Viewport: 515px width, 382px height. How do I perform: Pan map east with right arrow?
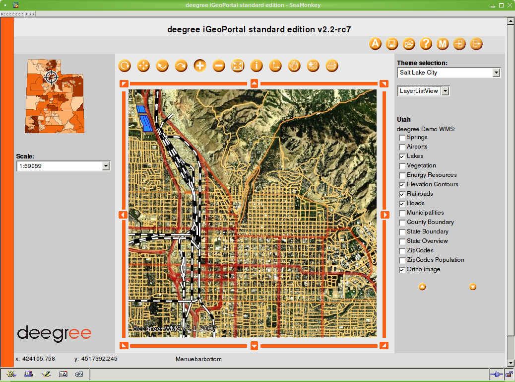pyautogui.click(x=385, y=215)
